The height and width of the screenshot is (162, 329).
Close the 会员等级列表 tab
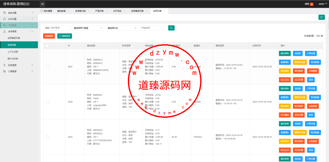147,11
